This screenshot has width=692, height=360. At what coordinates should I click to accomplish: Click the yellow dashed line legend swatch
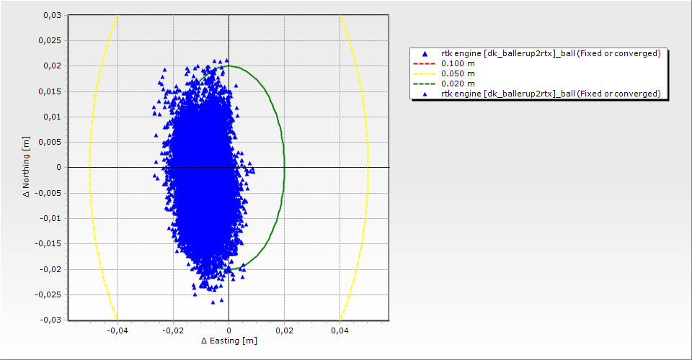424,73
